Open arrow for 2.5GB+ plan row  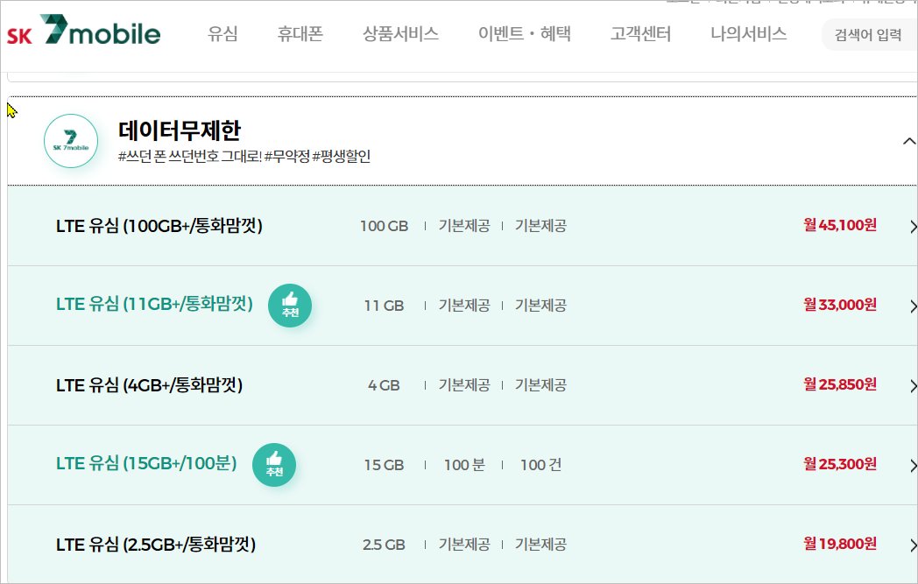click(x=912, y=545)
